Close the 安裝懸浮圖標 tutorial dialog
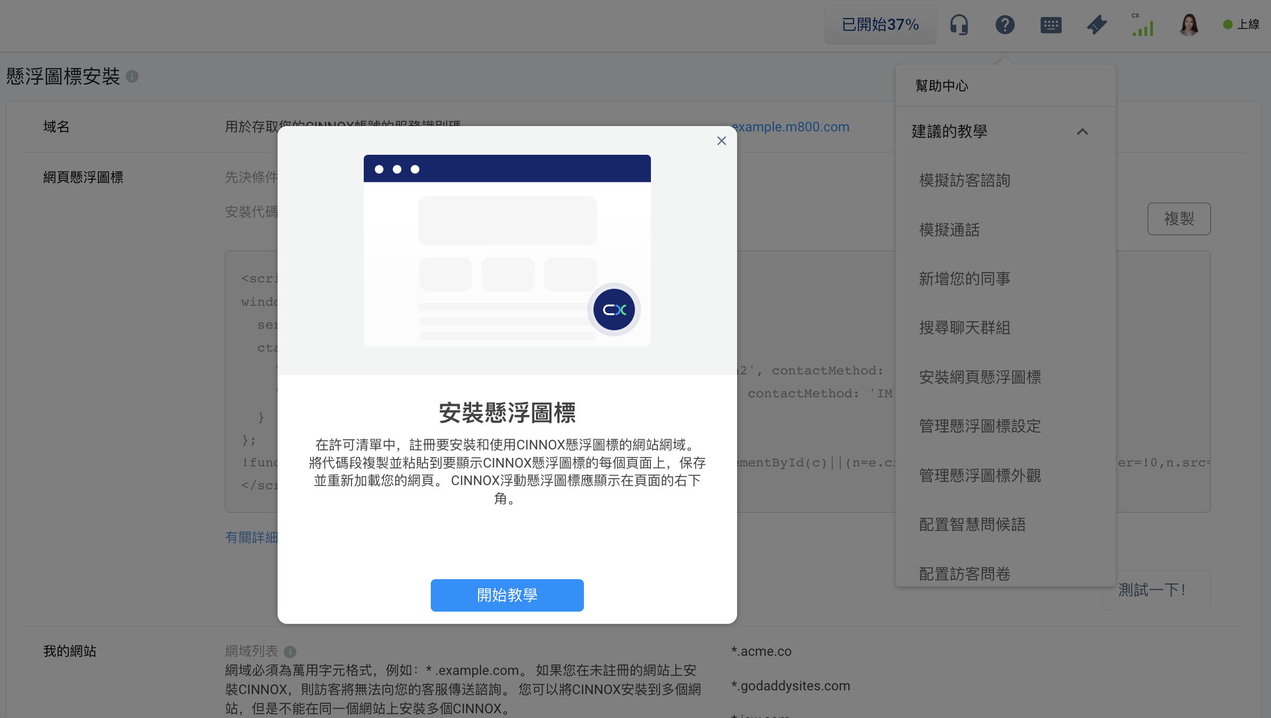This screenshot has width=1271, height=718. 721,141
